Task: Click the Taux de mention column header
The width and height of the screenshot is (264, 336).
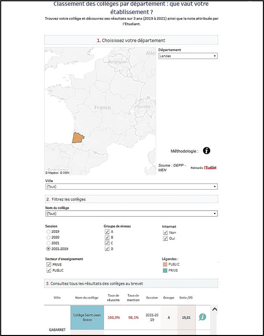Action: [133, 298]
